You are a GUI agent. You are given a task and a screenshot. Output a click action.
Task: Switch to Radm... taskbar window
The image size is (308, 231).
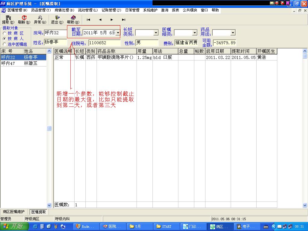click(86, 226)
